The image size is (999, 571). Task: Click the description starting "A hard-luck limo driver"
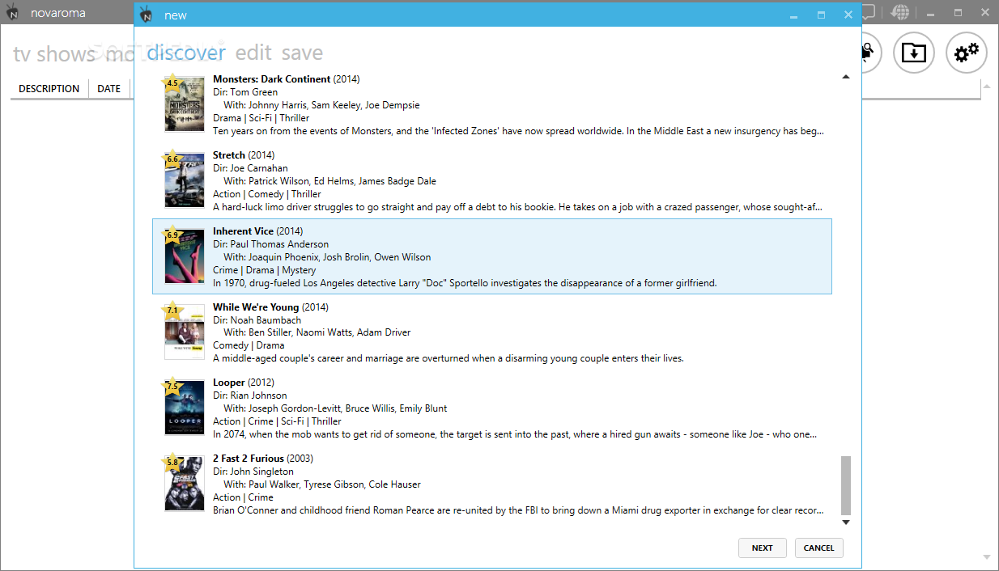click(519, 207)
